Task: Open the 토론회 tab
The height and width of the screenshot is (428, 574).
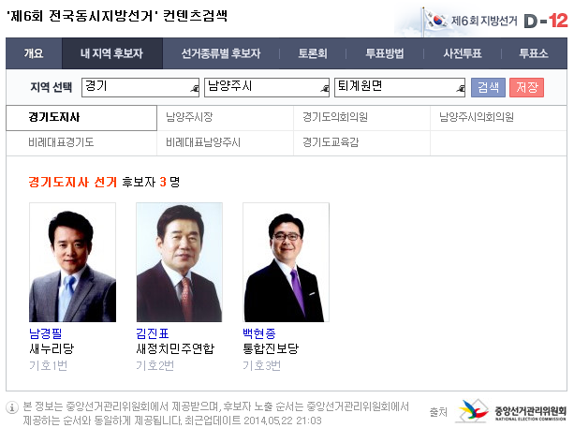Action: [x=313, y=53]
